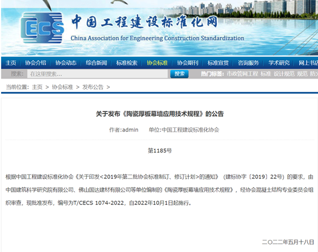Image resolution: width=318 pixels, height=252 pixels.
Task: Open the 协会介绍 menu item
Action: (x=36, y=63)
